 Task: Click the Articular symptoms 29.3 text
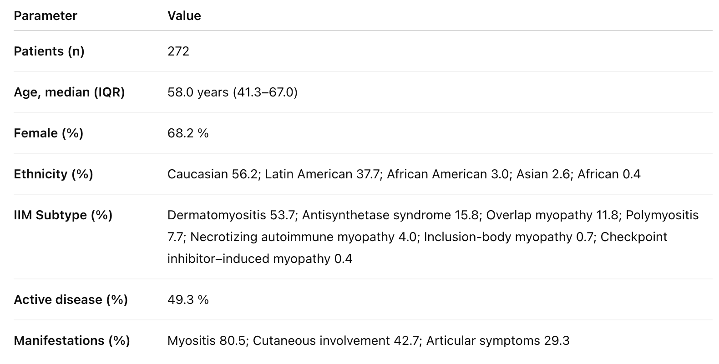498,341
